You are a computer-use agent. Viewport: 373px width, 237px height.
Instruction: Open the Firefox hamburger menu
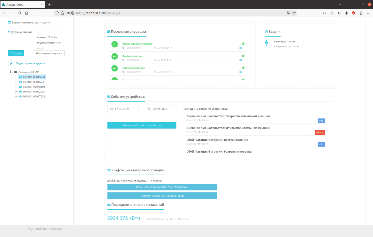368,13
